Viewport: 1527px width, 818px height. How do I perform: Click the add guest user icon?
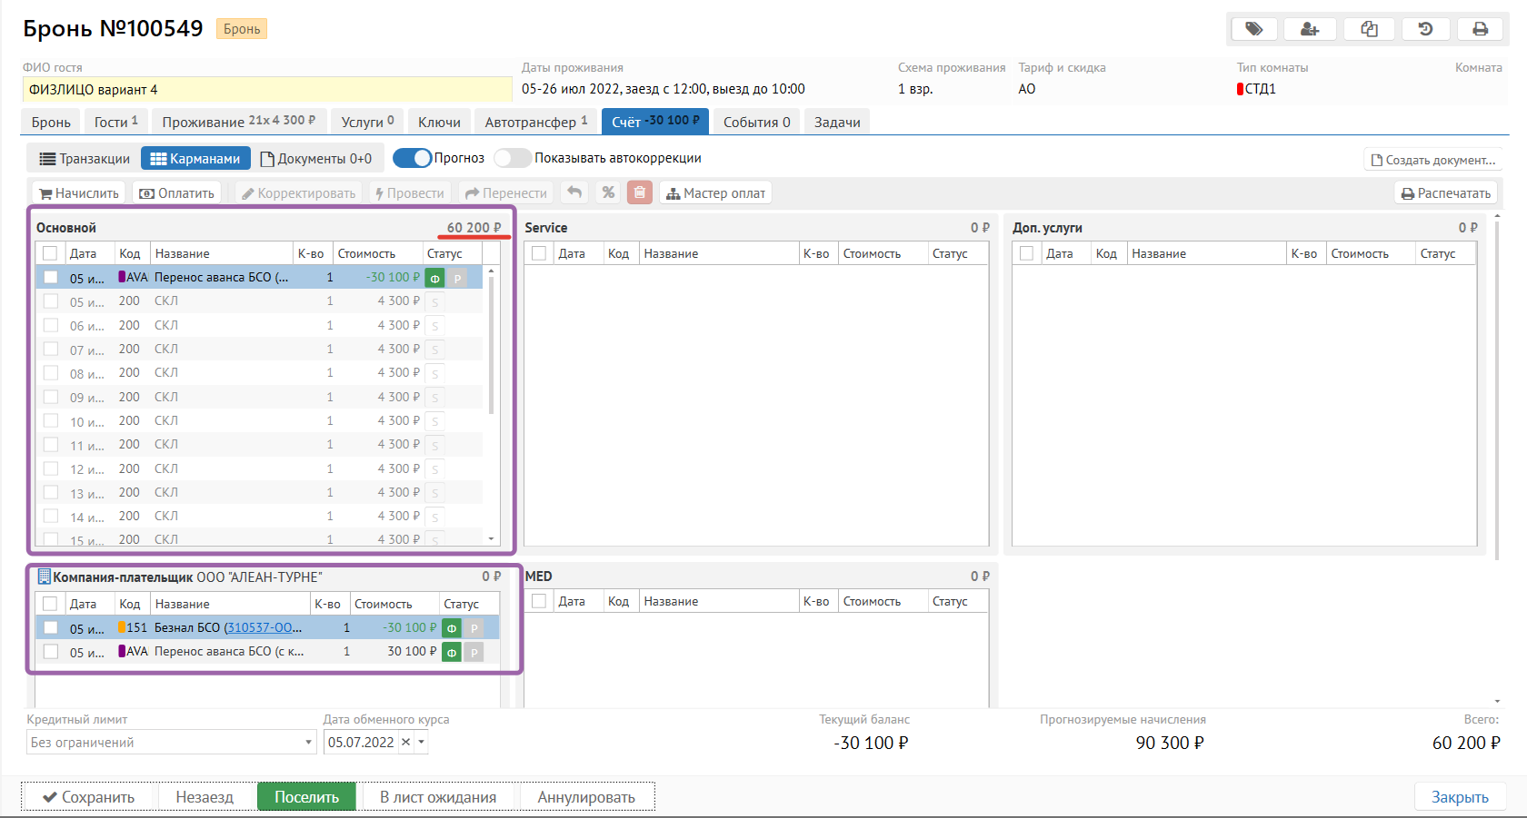(x=1310, y=29)
